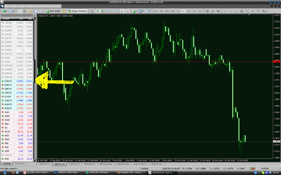Click the chart shift triangle marker
The height and width of the screenshot is (175, 281).
(249, 15)
